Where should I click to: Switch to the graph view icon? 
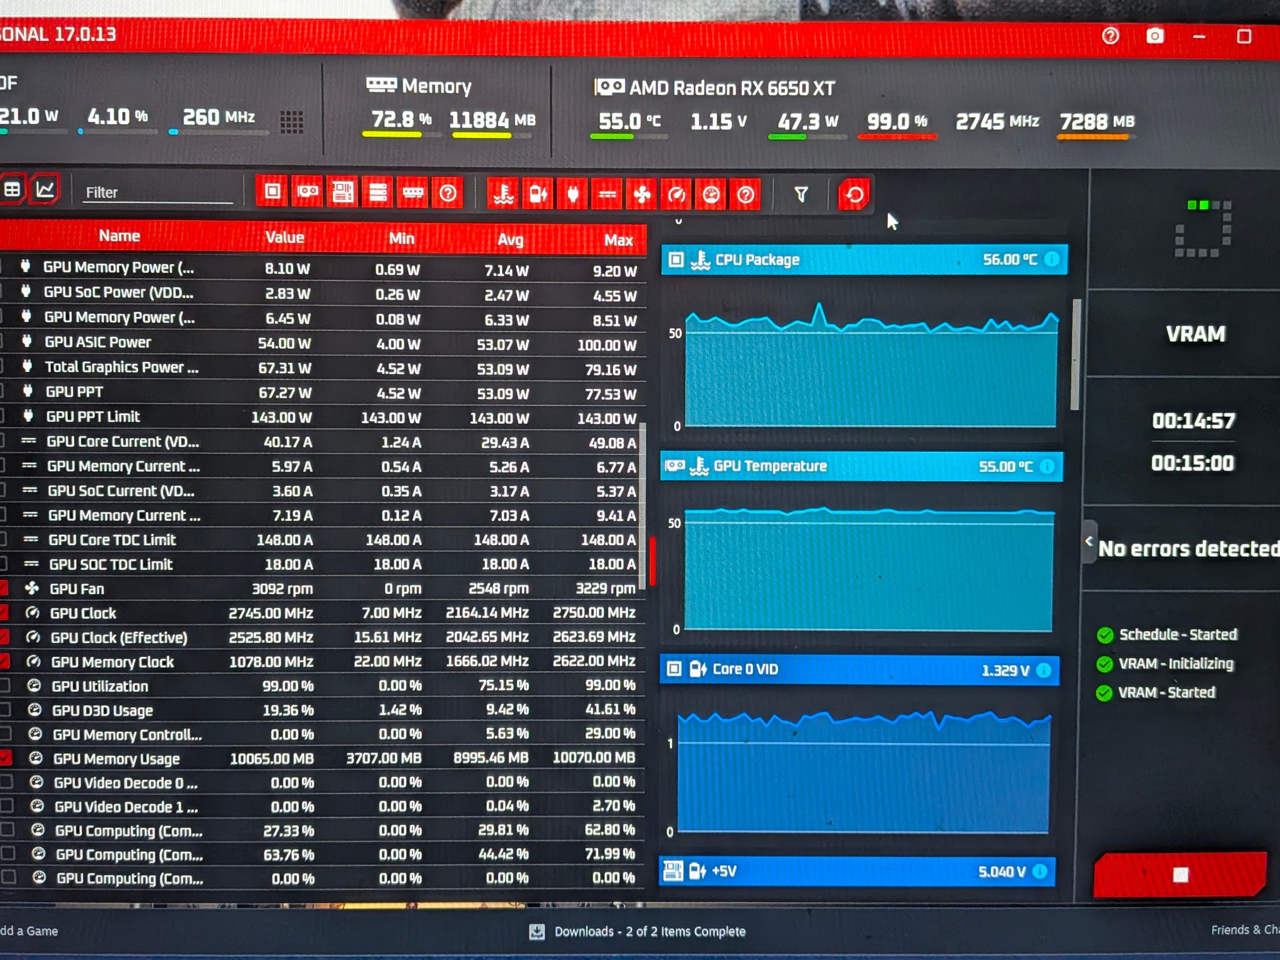pyautogui.click(x=45, y=189)
